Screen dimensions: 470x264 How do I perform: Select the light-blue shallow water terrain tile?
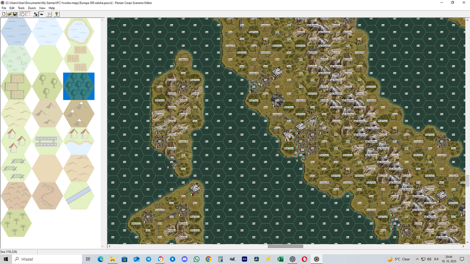point(47,32)
